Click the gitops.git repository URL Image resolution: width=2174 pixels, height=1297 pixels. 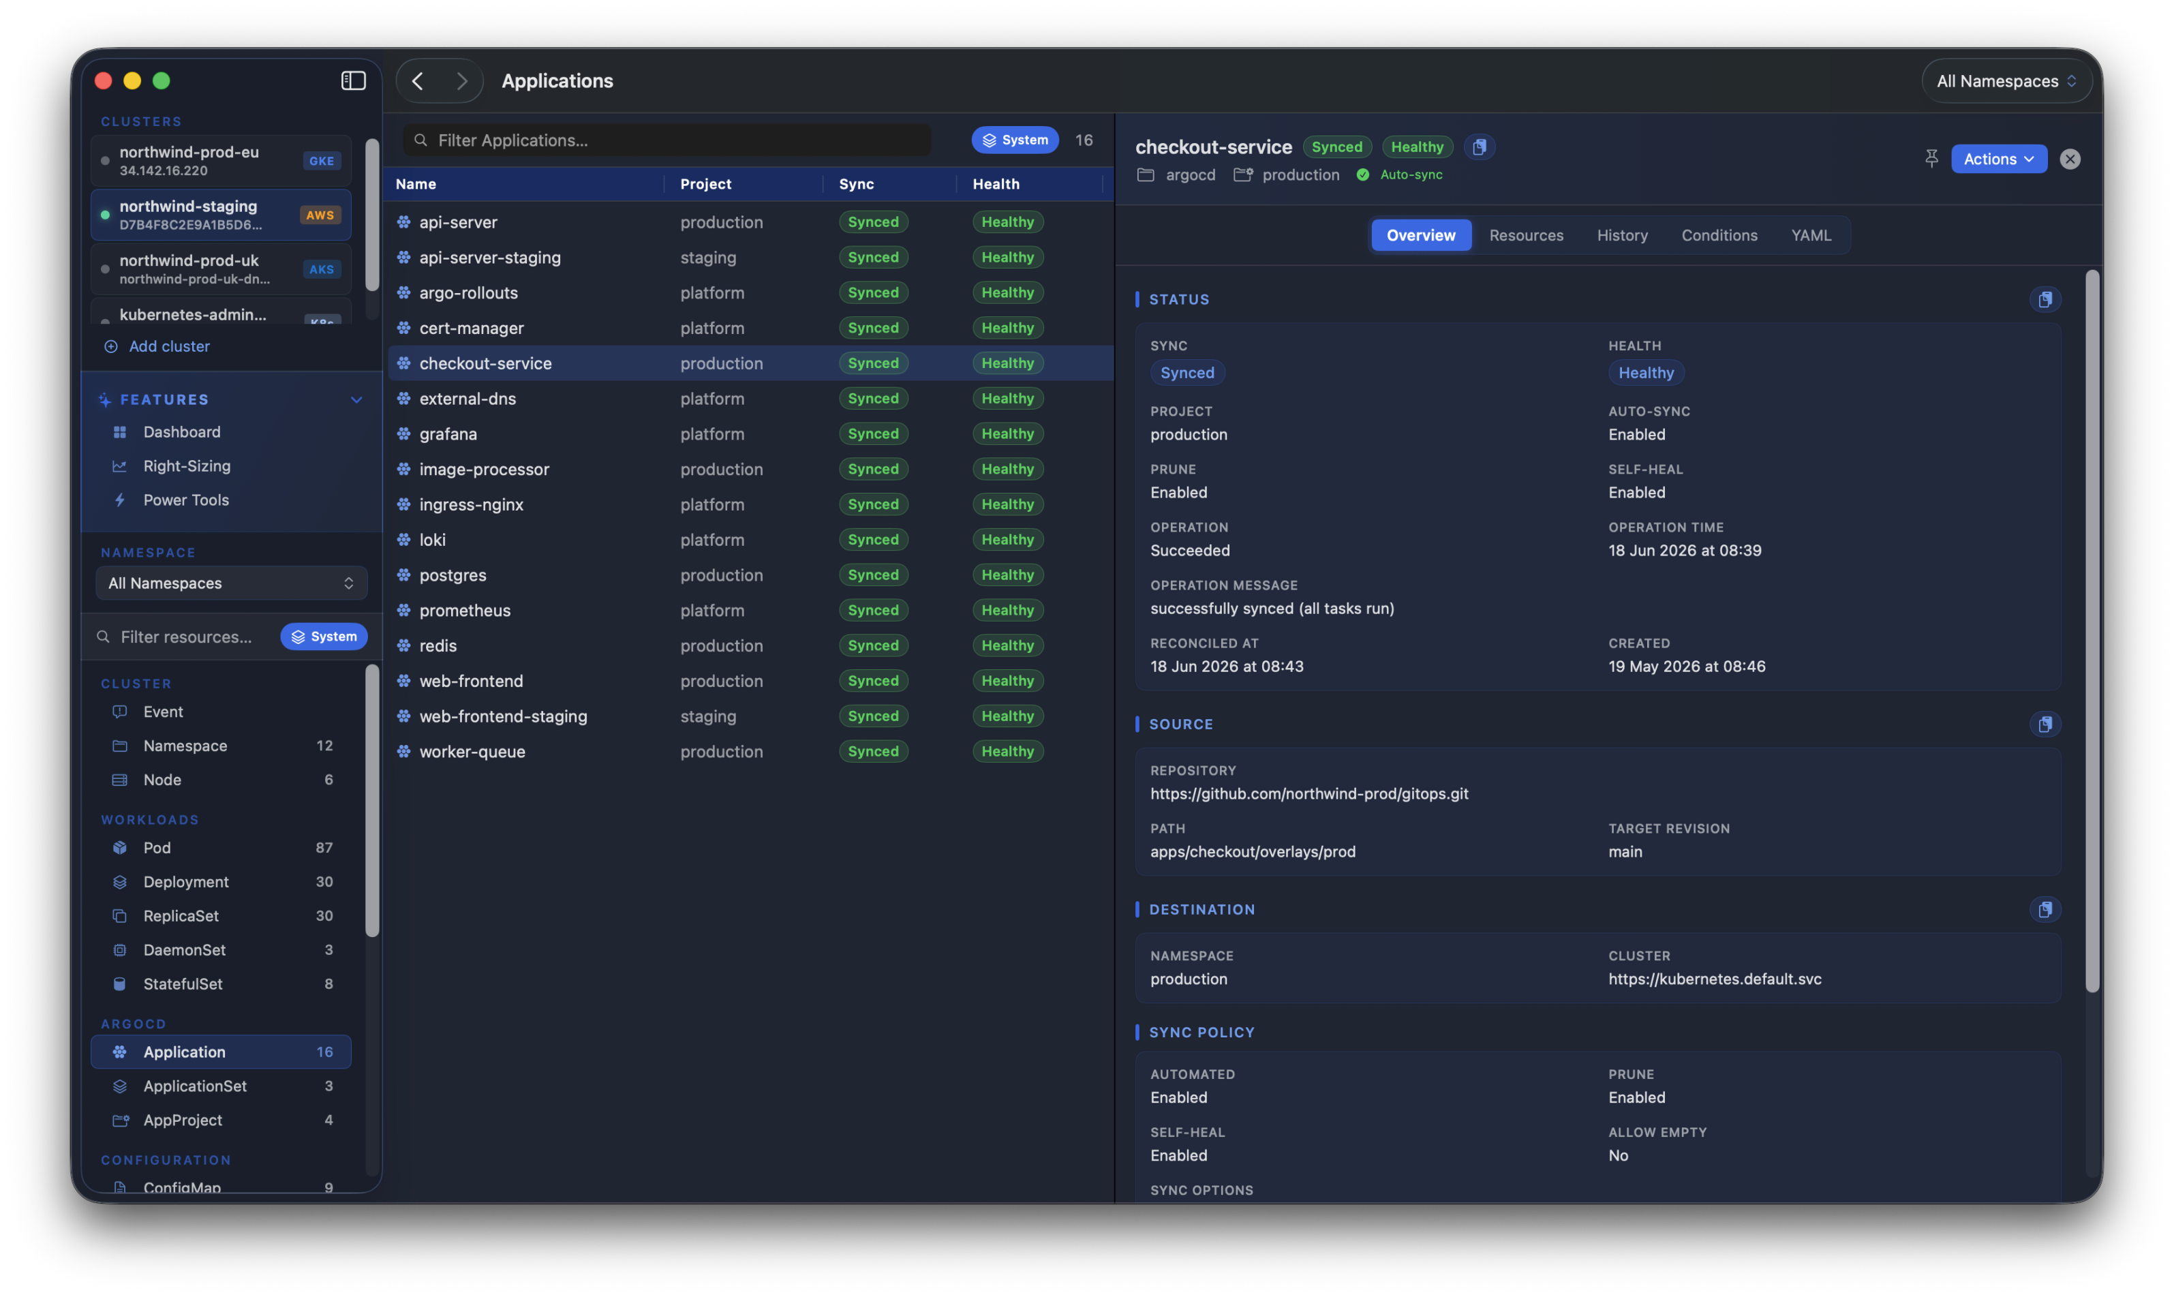[1309, 793]
